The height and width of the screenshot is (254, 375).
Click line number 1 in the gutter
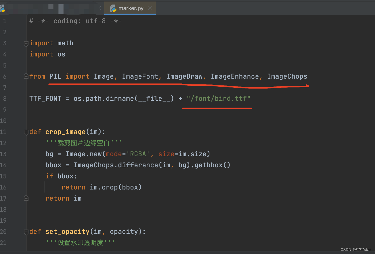coord(5,21)
